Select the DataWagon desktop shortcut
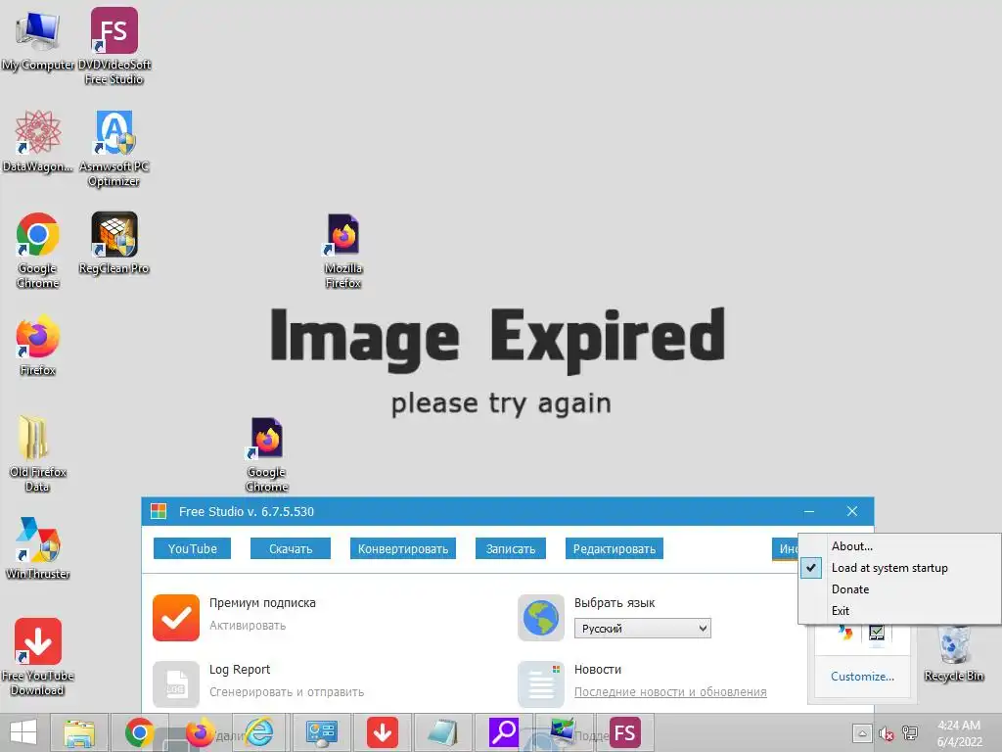The width and height of the screenshot is (1002, 752). point(38,141)
